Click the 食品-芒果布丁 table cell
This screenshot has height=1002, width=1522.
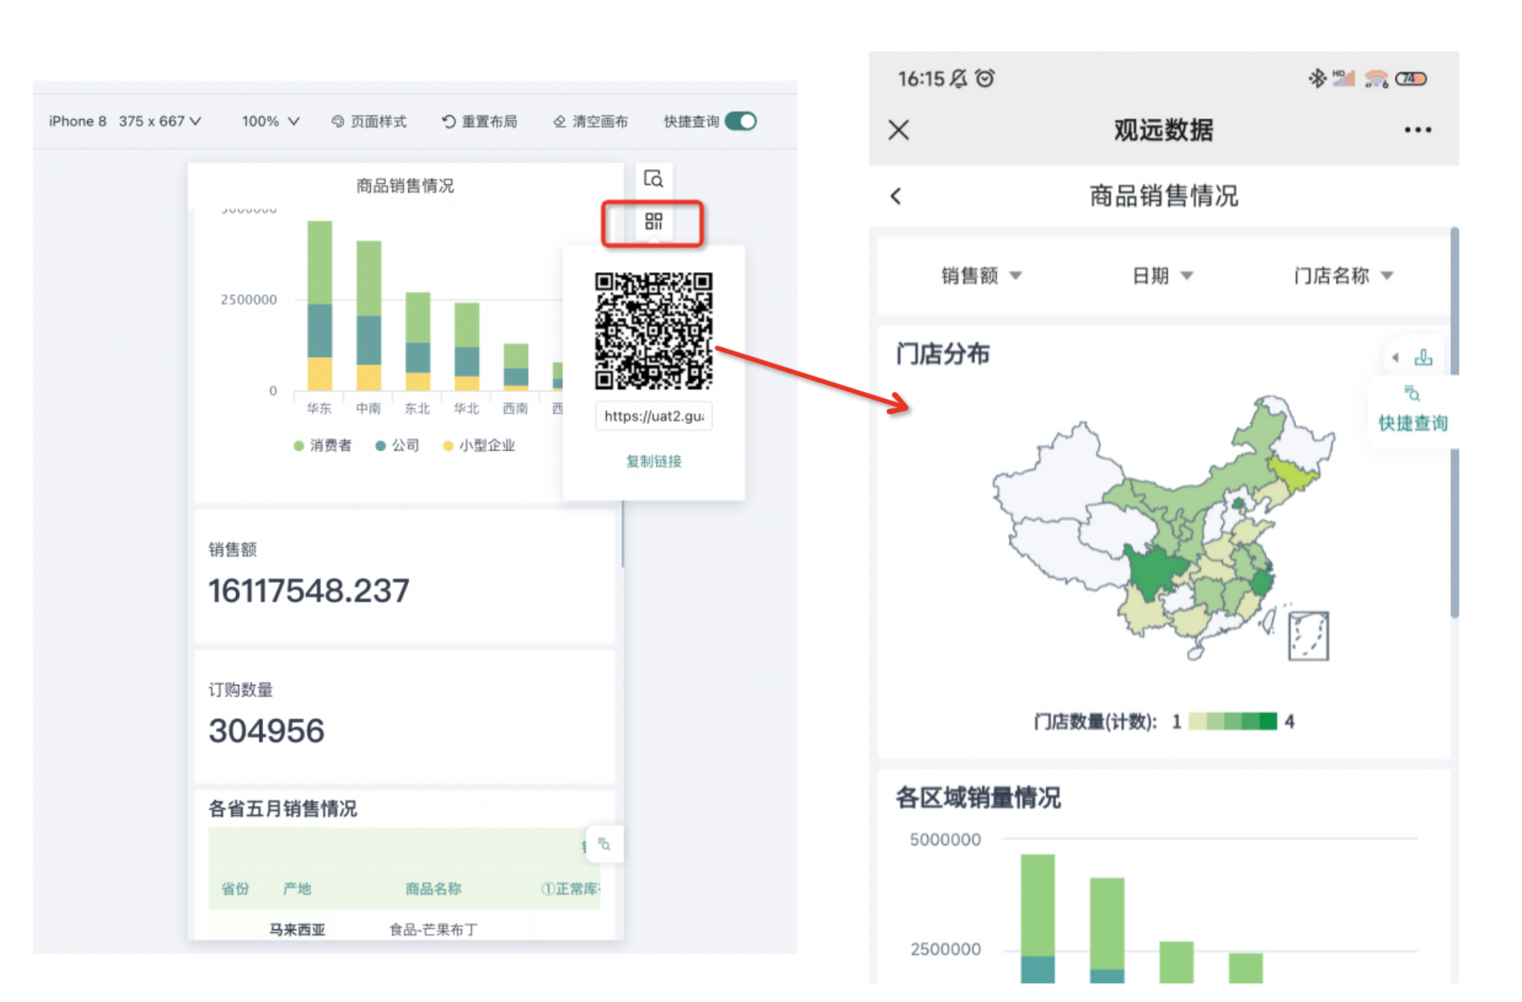433,930
